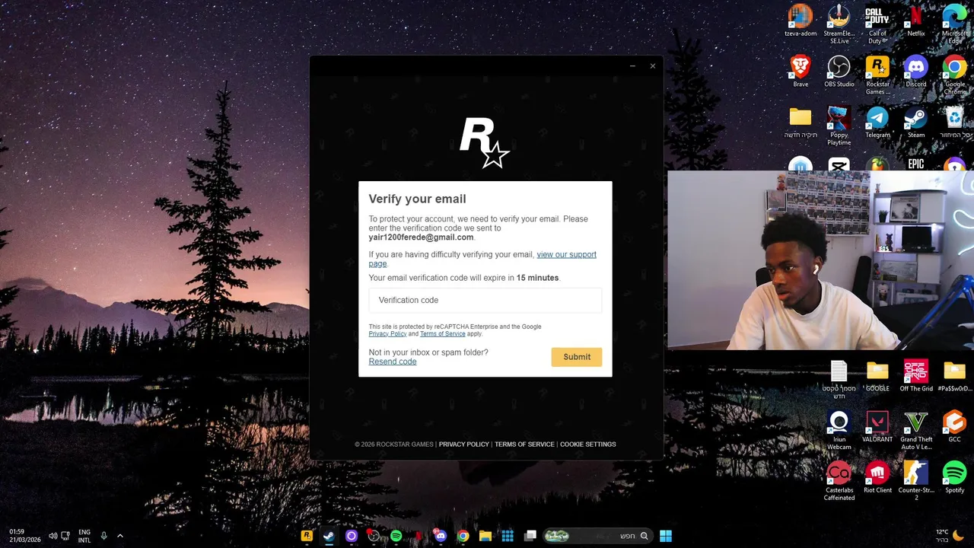Open Spotify desktop shortcut

(954, 478)
